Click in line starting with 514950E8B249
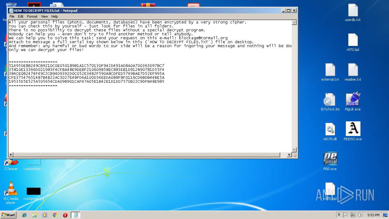 click(87, 66)
